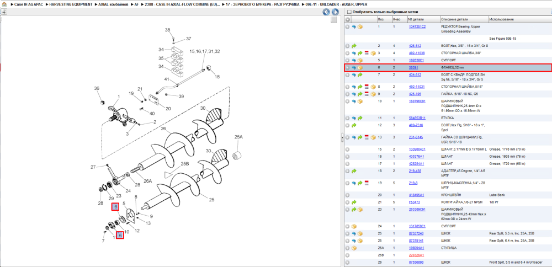Select callout 26A in the diagram
The image size is (552, 267).
coord(148,181)
